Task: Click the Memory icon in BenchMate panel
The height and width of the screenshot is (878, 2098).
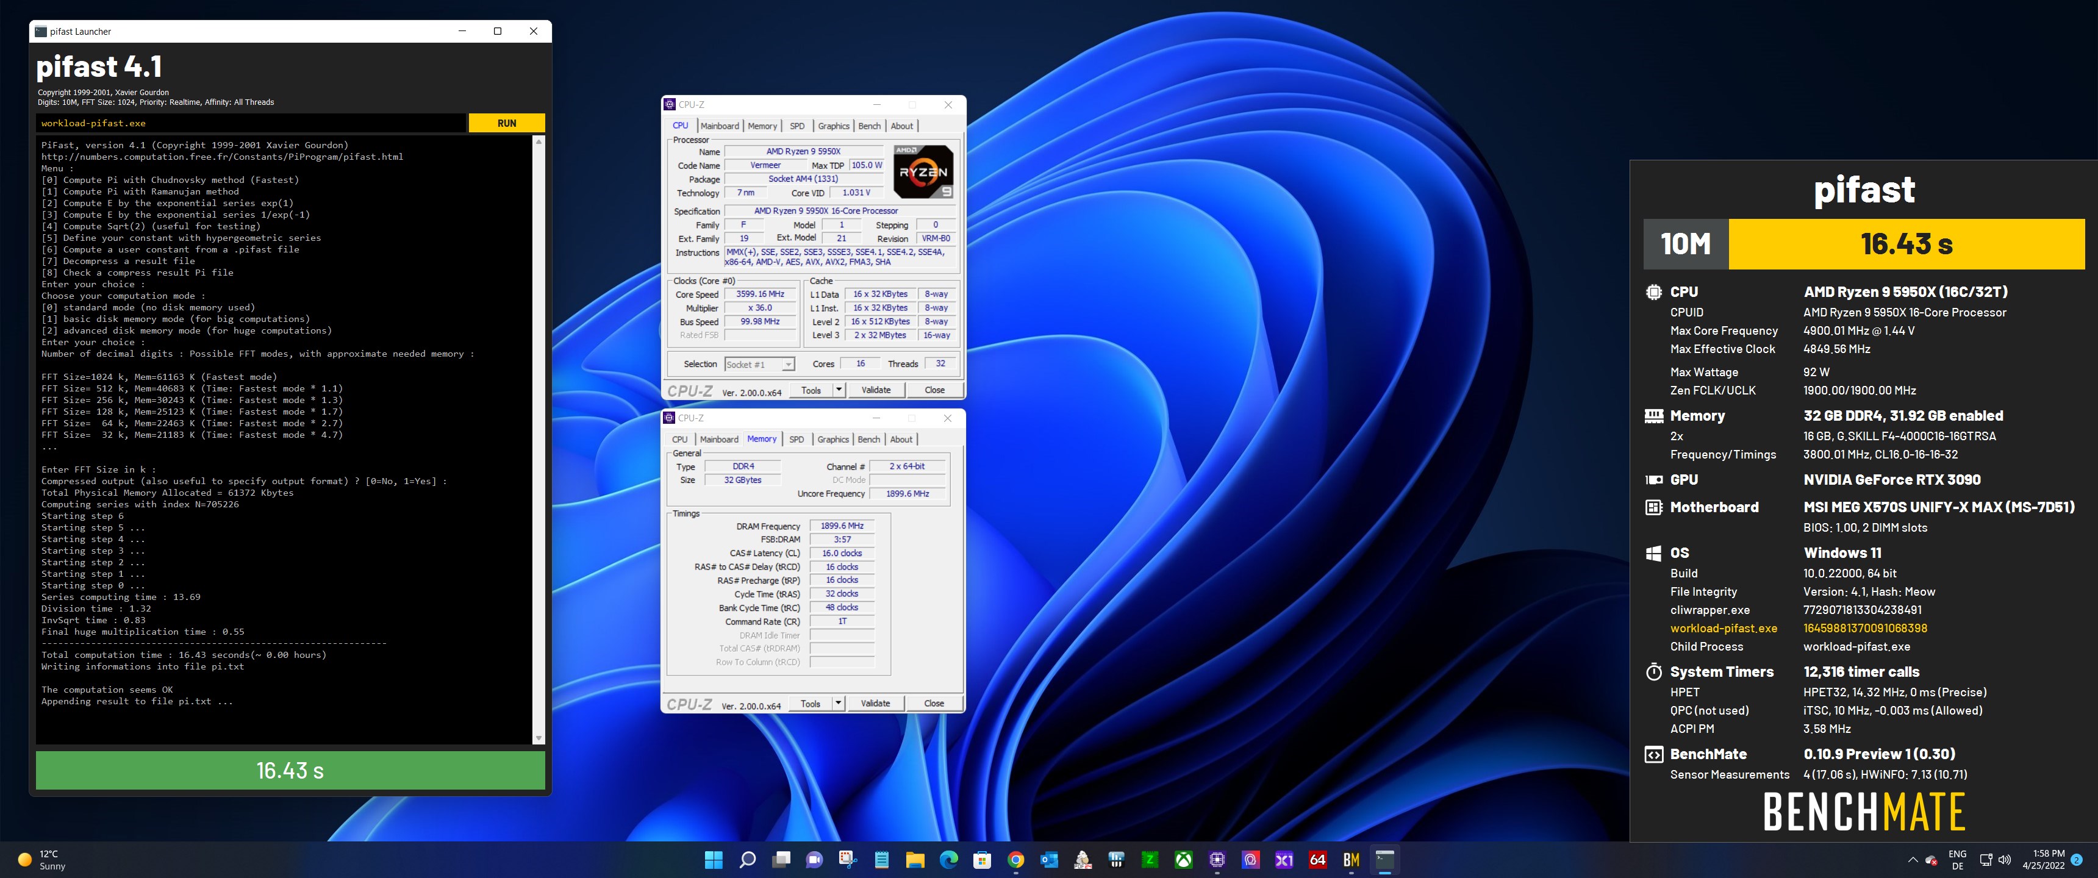Action: tap(1653, 415)
